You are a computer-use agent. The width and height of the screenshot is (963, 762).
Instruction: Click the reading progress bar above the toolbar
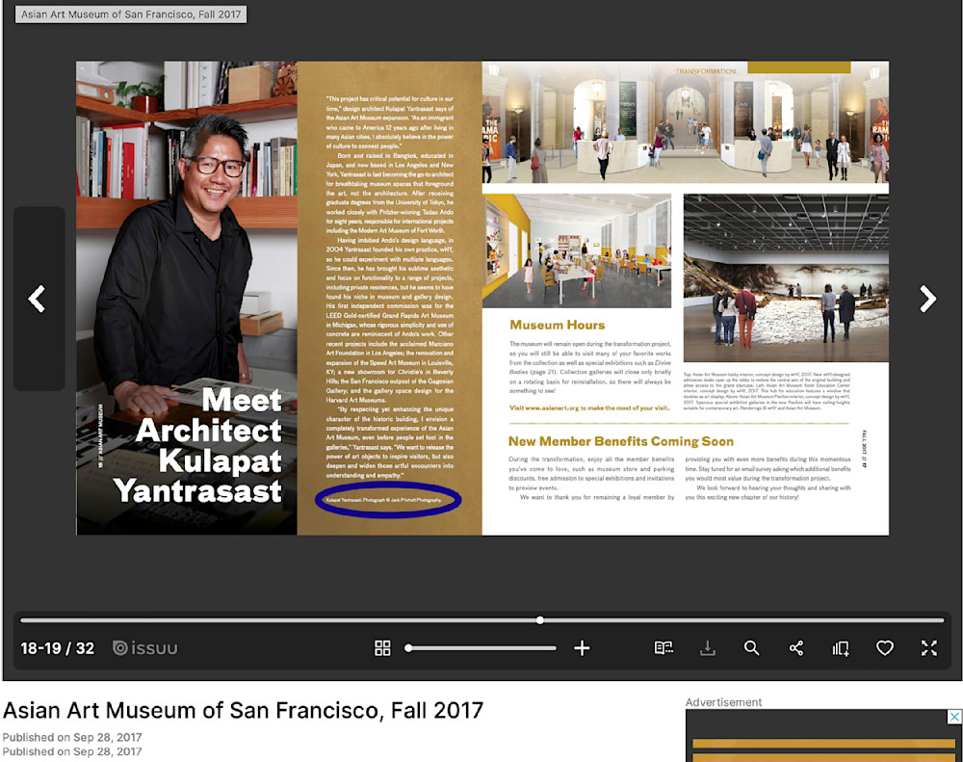[x=539, y=620]
